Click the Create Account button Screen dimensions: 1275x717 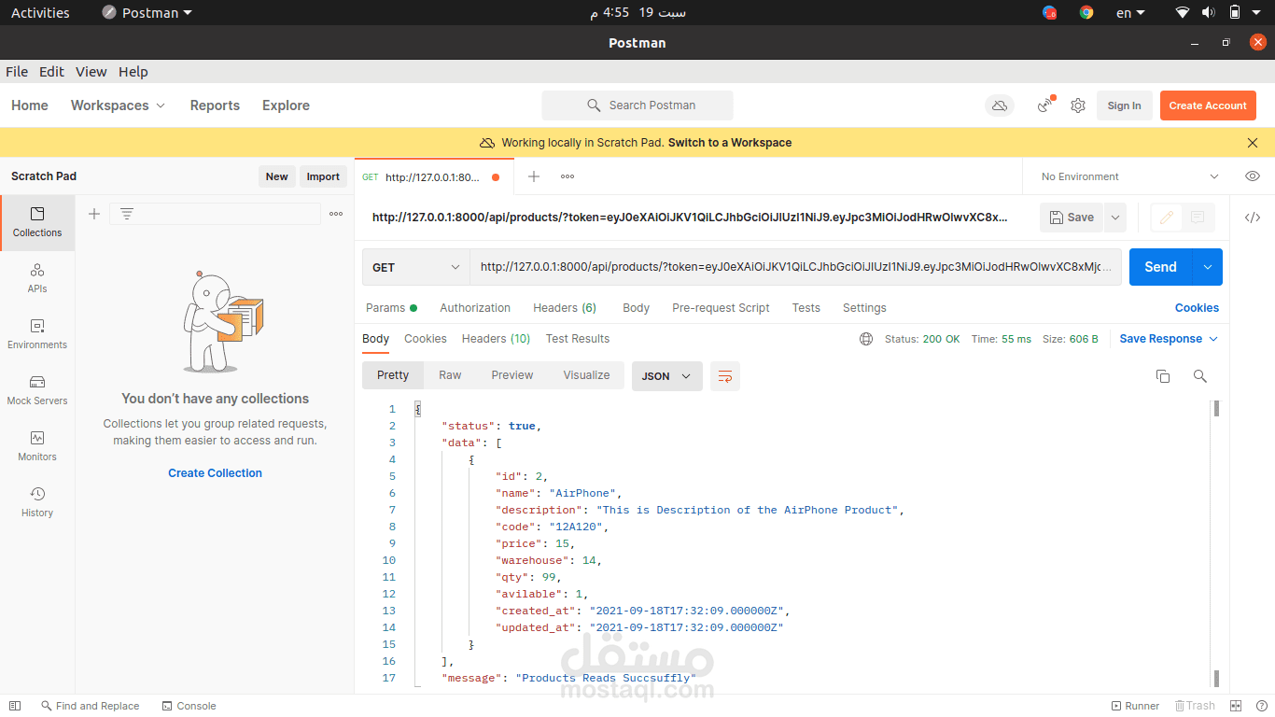(1208, 105)
